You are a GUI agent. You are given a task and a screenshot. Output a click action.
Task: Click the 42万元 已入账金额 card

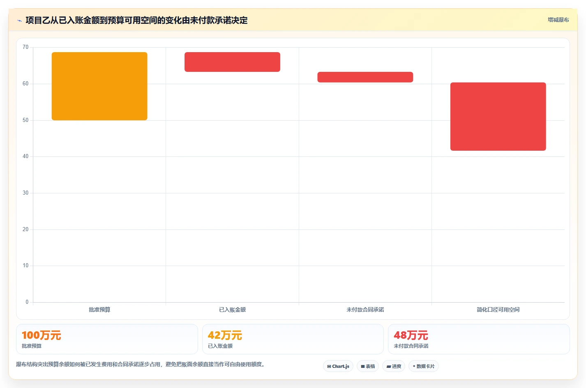293,339
